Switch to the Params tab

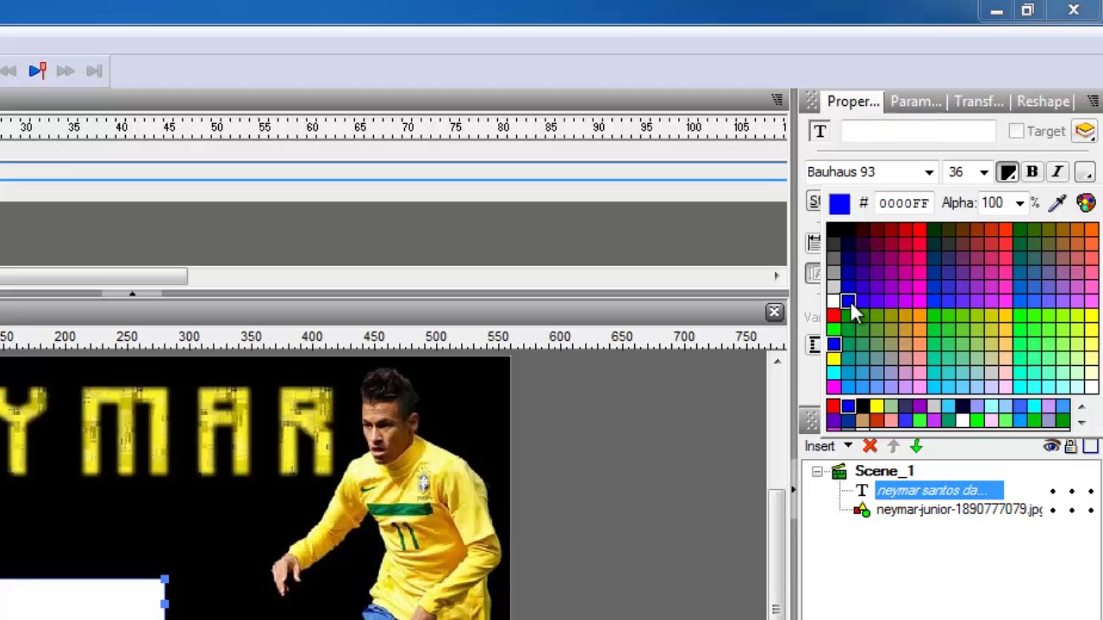915,102
